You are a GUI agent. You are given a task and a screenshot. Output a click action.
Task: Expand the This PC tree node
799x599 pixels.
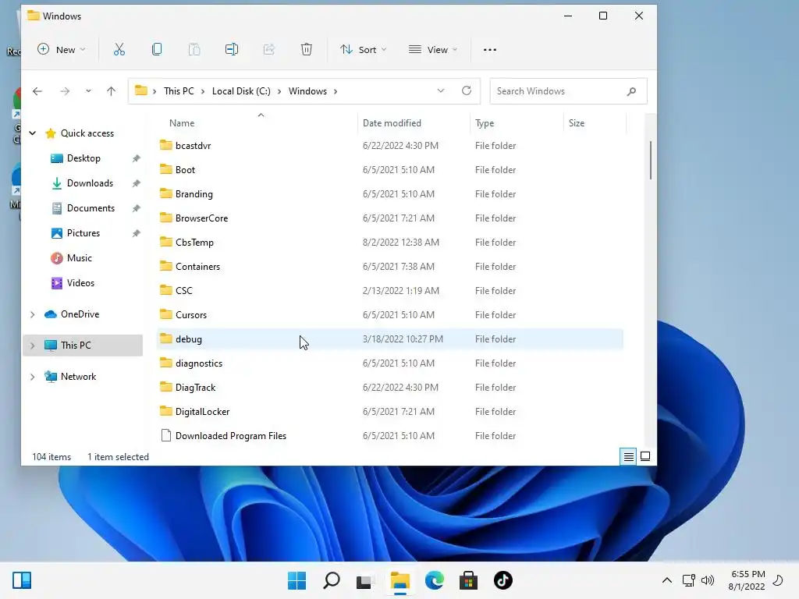coord(33,346)
